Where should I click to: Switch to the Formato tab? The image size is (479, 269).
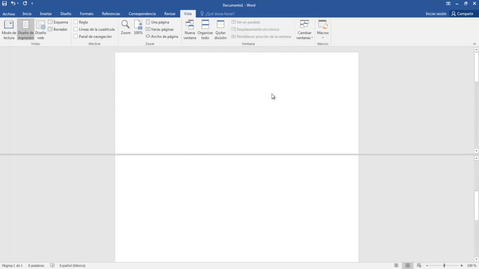pos(86,14)
